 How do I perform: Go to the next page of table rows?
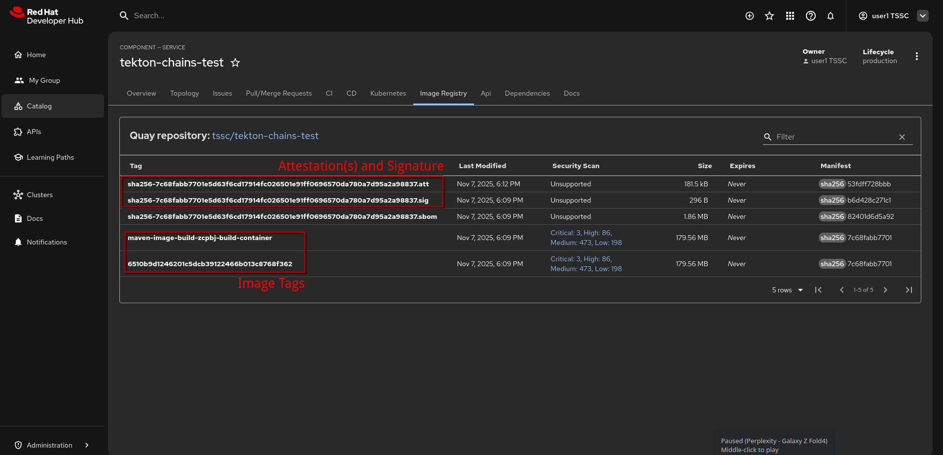[x=885, y=290]
